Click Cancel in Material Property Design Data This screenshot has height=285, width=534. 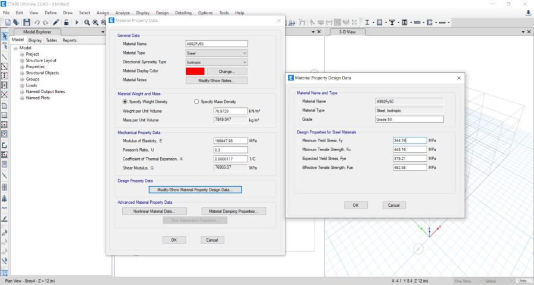pos(394,206)
